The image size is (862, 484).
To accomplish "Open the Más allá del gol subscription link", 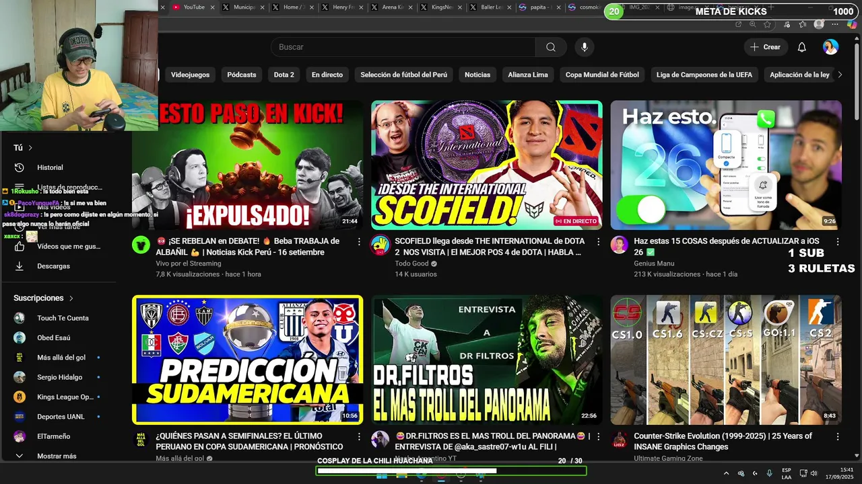I will [x=61, y=358].
